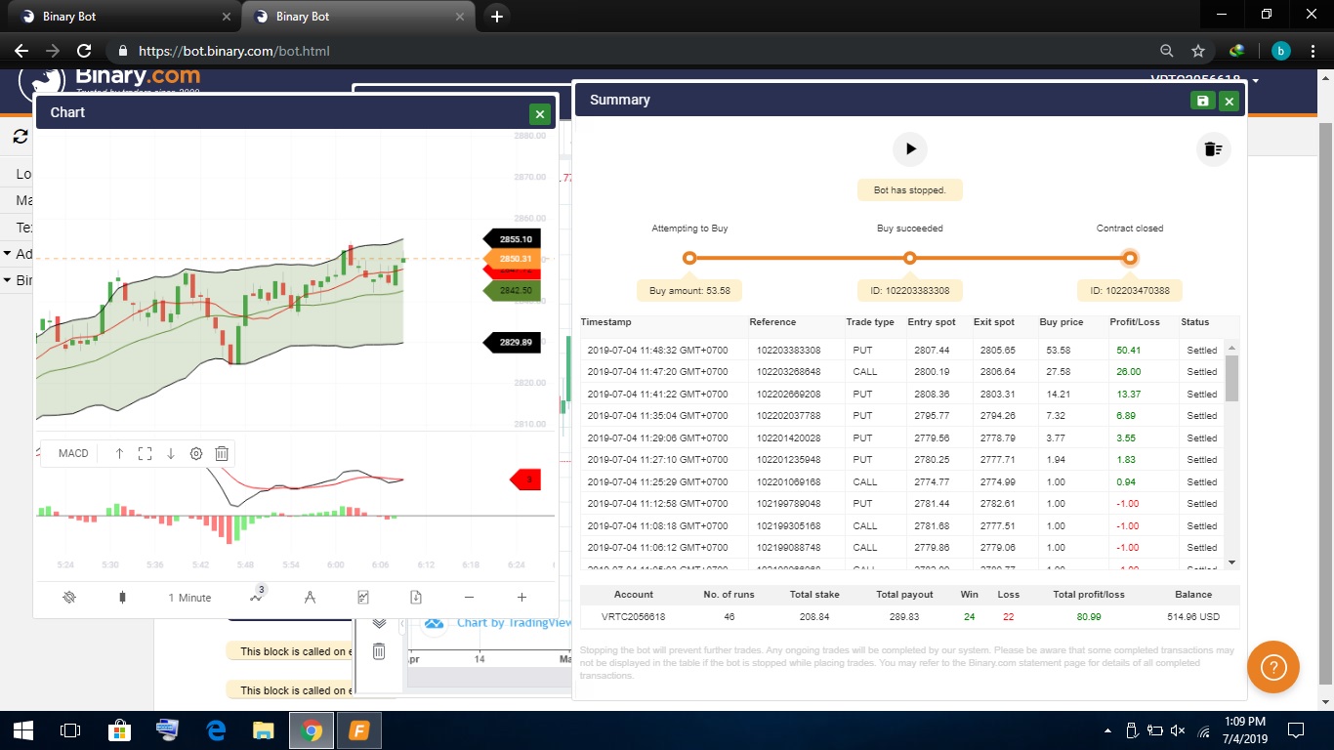The width and height of the screenshot is (1334, 750).
Task: Open the chart drawing tools
Action: (310, 598)
